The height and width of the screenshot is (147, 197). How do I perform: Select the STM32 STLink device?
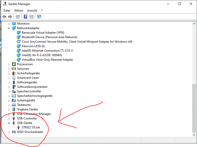(x=31, y=127)
